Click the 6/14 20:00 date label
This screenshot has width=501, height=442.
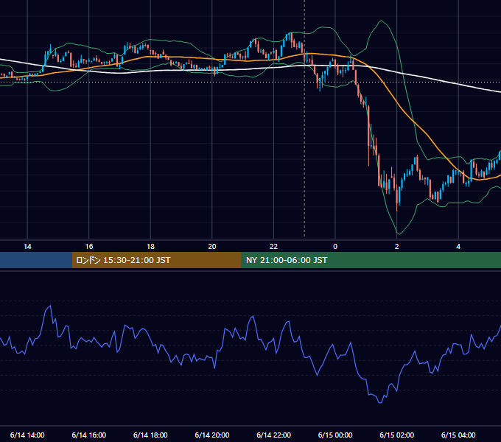pos(212,435)
